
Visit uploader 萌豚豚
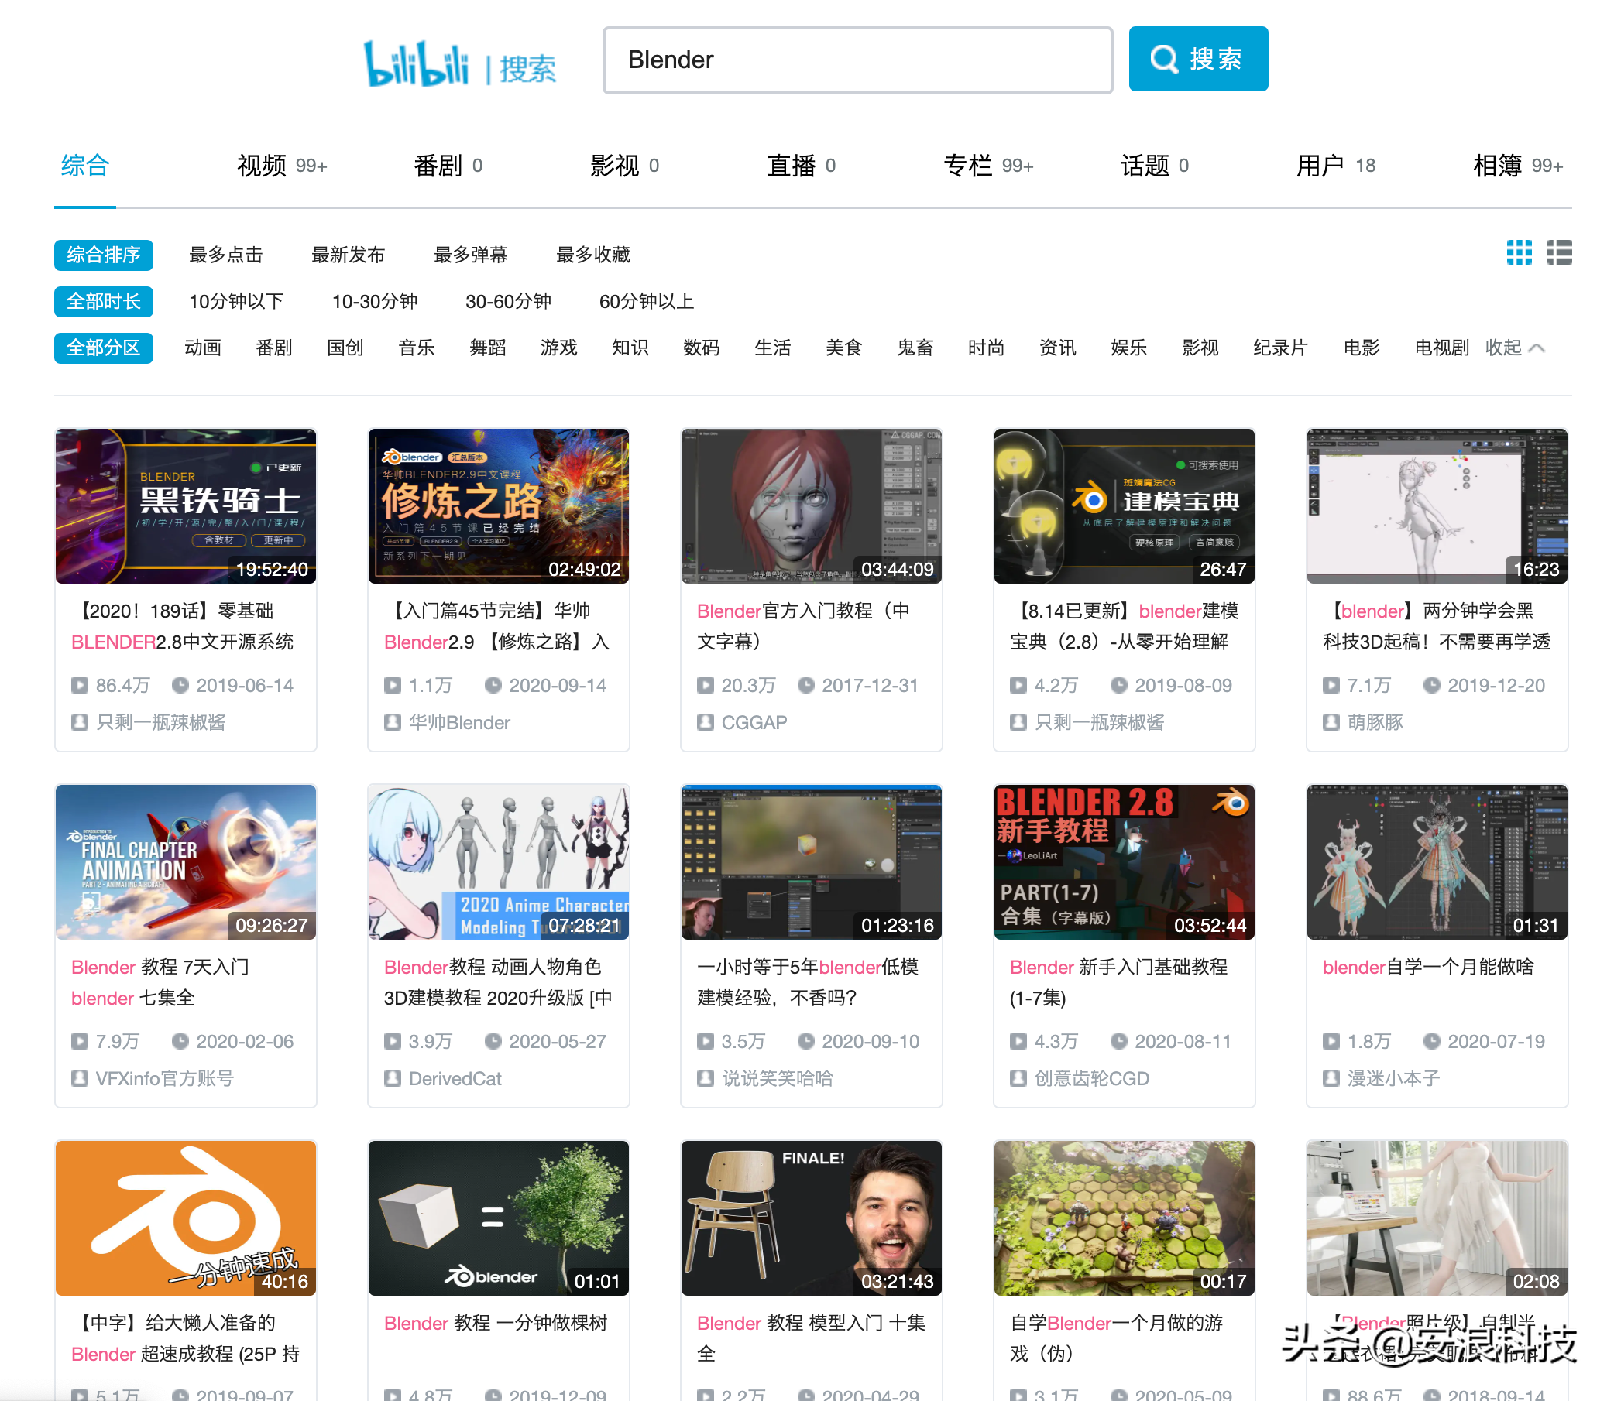tap(1375, 722)
